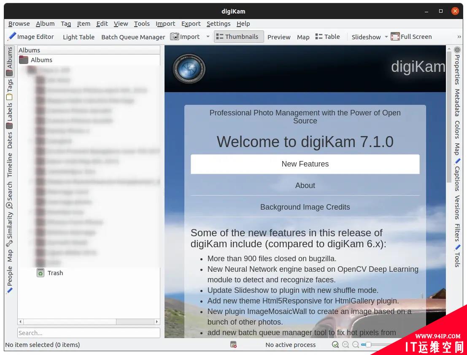Viewport: 467px width, 355px height.
Task: Click the zoom 1:1 icon in status bar
Action: coord(346,345)
